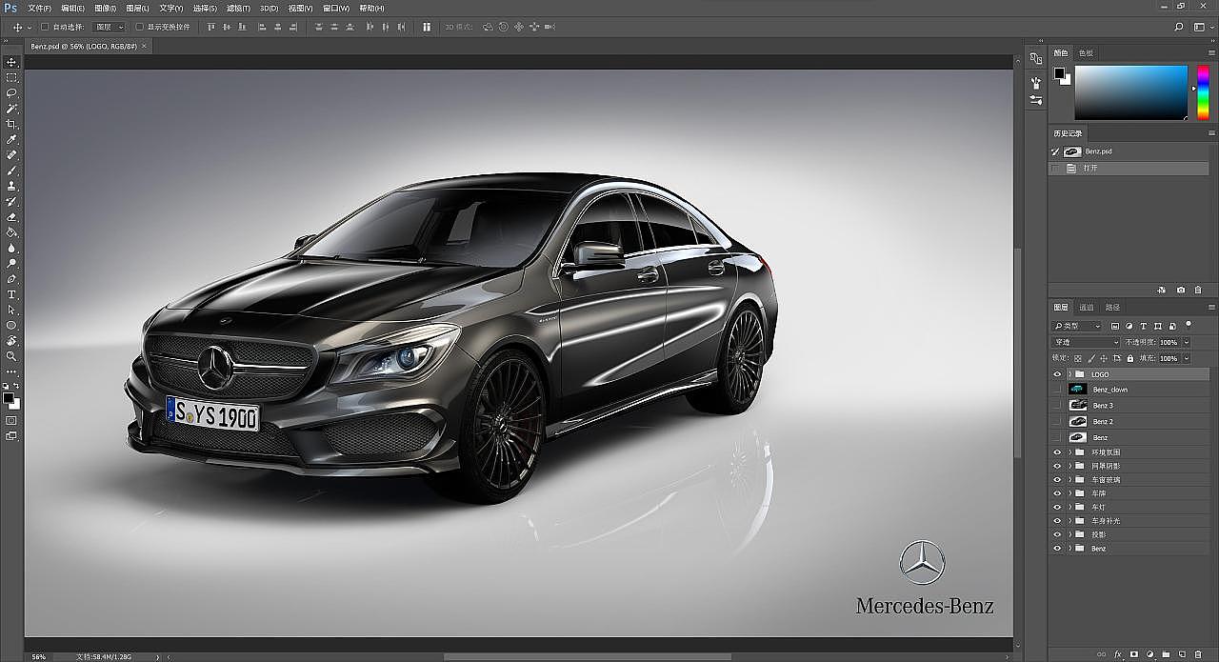This screenshot has height=662, width=1219.
Task: Click the lock all layers icon
Action: (x=1129, y=358)
